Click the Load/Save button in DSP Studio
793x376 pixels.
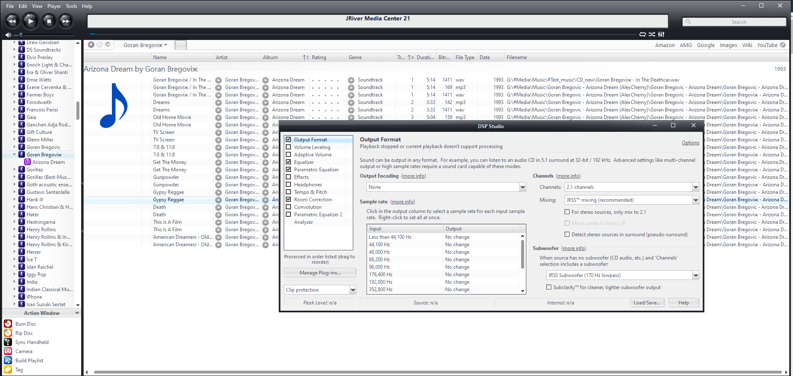[x=647, y=302]
